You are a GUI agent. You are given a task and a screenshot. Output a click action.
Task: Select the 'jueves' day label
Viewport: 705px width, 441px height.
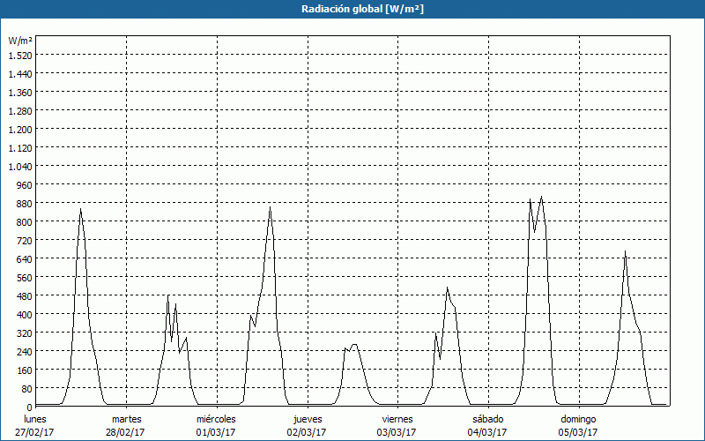308,419
